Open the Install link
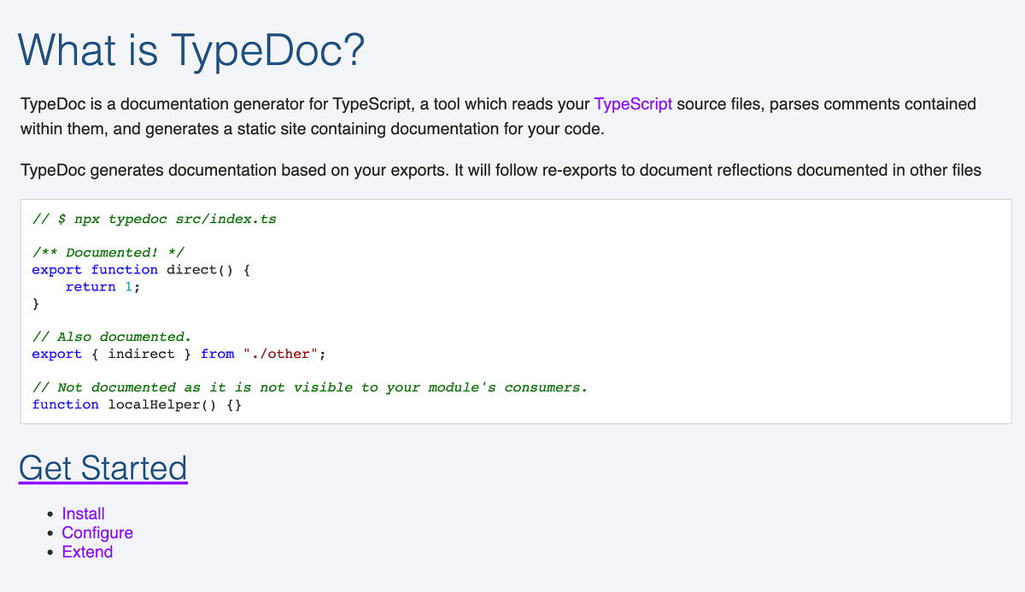Viewport: 1025px width, 592px height. pyautogui.click(x=83, y=513)
